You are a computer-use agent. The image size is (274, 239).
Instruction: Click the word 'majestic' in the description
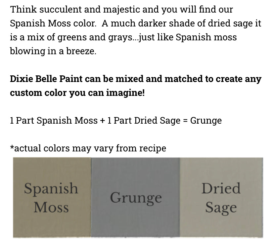pos(121,10)
